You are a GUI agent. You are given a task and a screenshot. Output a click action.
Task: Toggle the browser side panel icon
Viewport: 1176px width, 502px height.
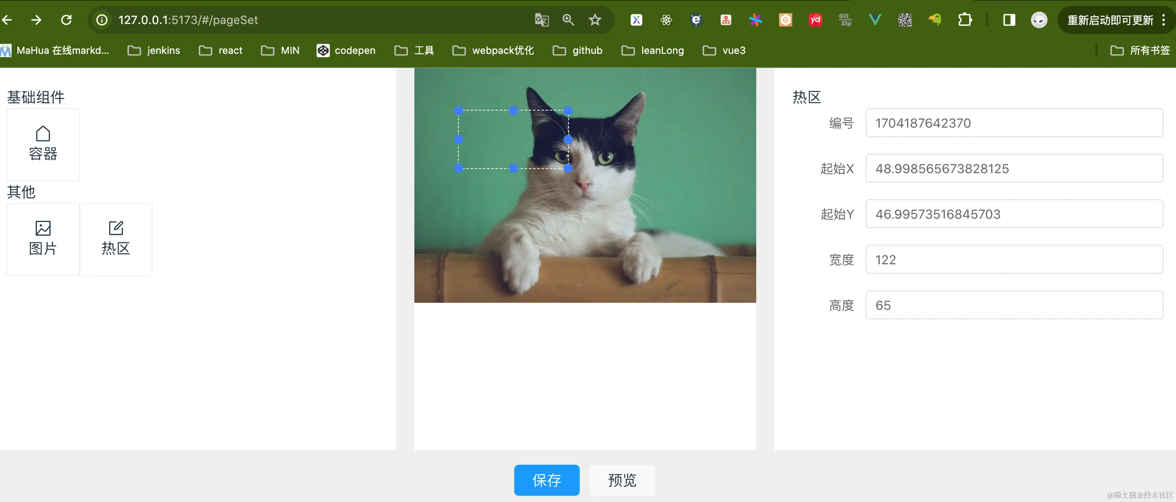tap(1009, 20)
